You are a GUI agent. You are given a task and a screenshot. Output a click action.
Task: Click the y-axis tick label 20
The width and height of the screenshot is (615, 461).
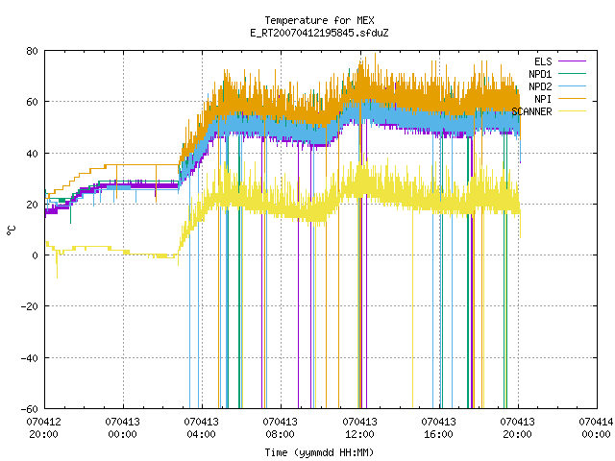(32, 205)
